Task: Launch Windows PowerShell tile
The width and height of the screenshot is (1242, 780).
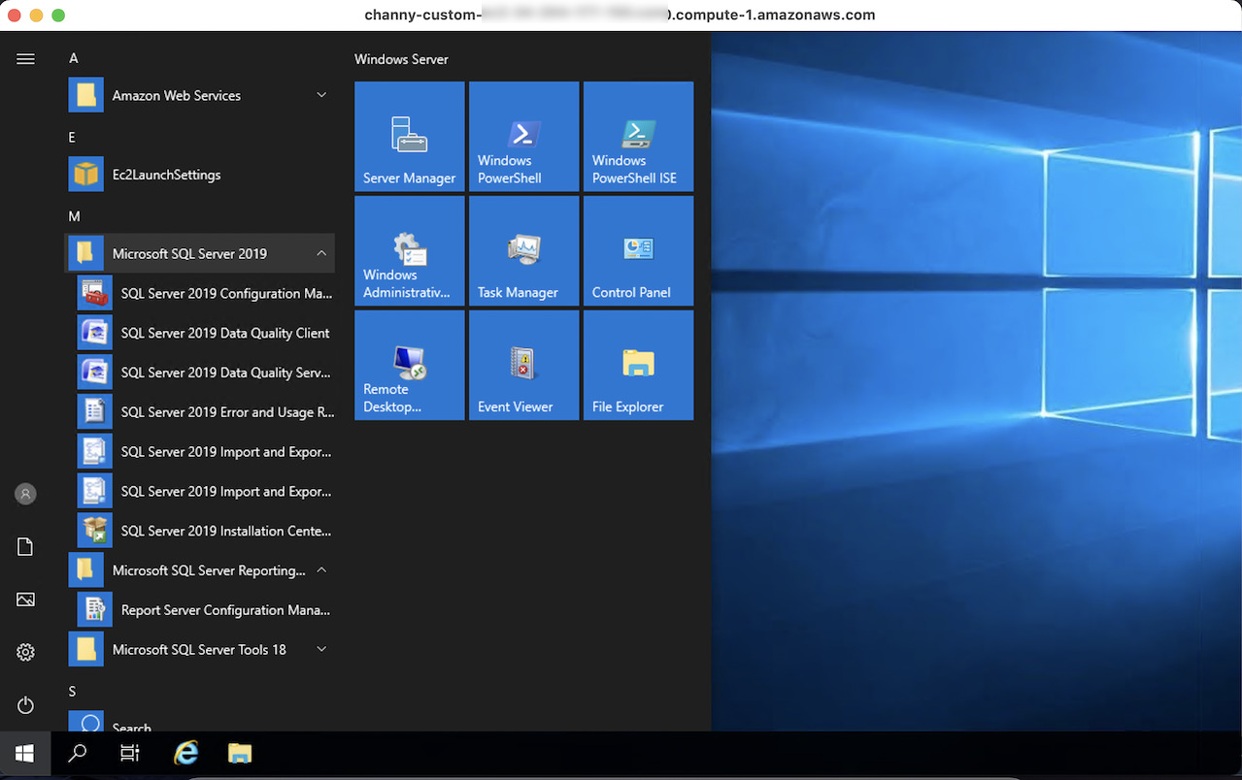Action: coord(523,137)
